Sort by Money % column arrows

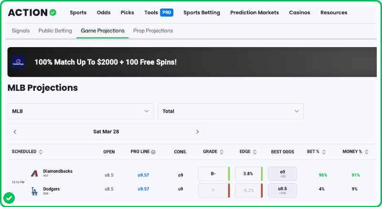366,152
